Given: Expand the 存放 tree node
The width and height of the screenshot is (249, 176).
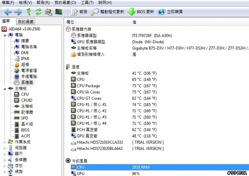Looking at the screenshot, I should (x=5, y=166).
